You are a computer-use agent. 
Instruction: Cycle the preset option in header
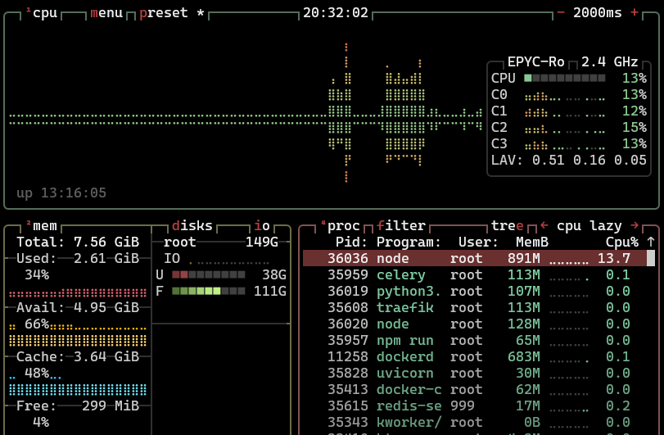tap(171, 13)
